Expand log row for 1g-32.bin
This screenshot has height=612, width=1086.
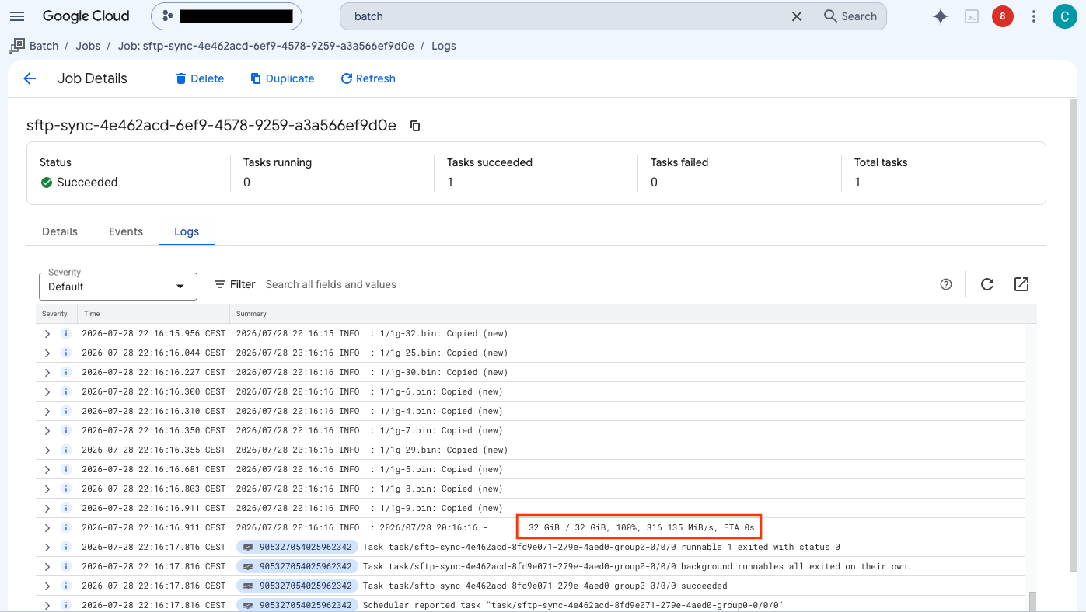click(47, 333)
